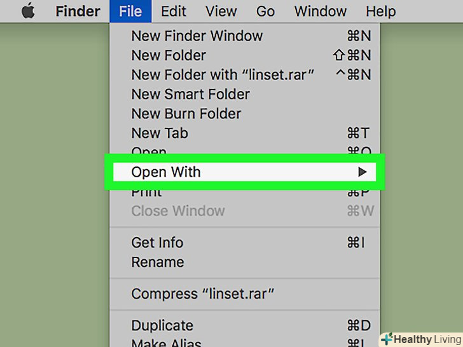
Task: Open the Help menu
Action: (380, 11)
